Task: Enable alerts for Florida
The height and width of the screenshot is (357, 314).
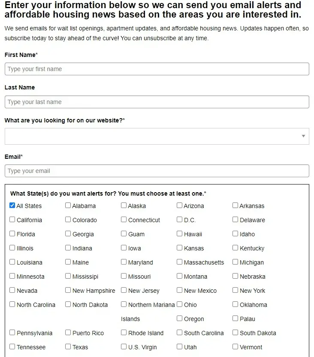Action: click(x=12, y=234)
